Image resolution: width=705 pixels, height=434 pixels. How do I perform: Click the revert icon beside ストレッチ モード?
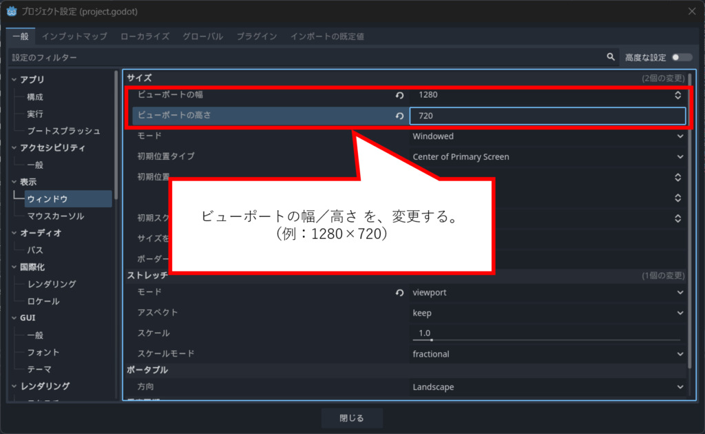tap(399, 293)
